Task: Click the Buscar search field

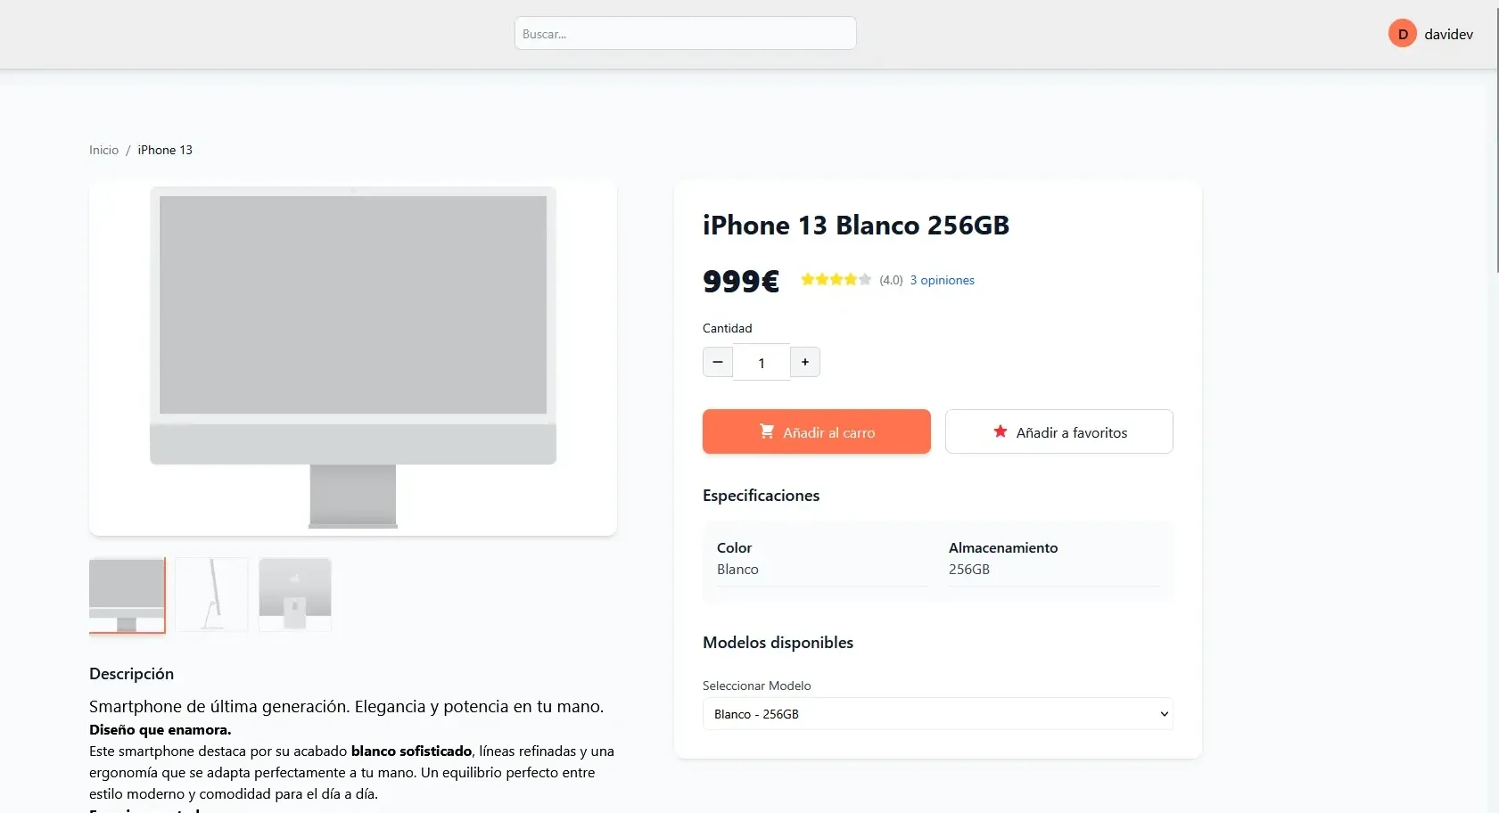Action: pyautogui.click(x=685, y=33)
